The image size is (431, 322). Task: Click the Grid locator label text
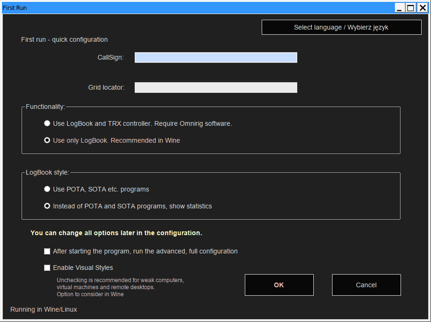coord(106,87)
